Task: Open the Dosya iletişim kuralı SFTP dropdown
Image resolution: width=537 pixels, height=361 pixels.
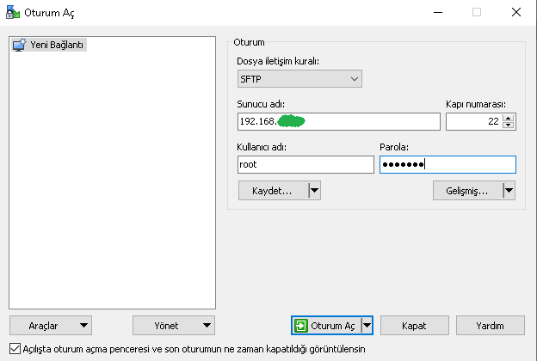Action: click(299, 79)
